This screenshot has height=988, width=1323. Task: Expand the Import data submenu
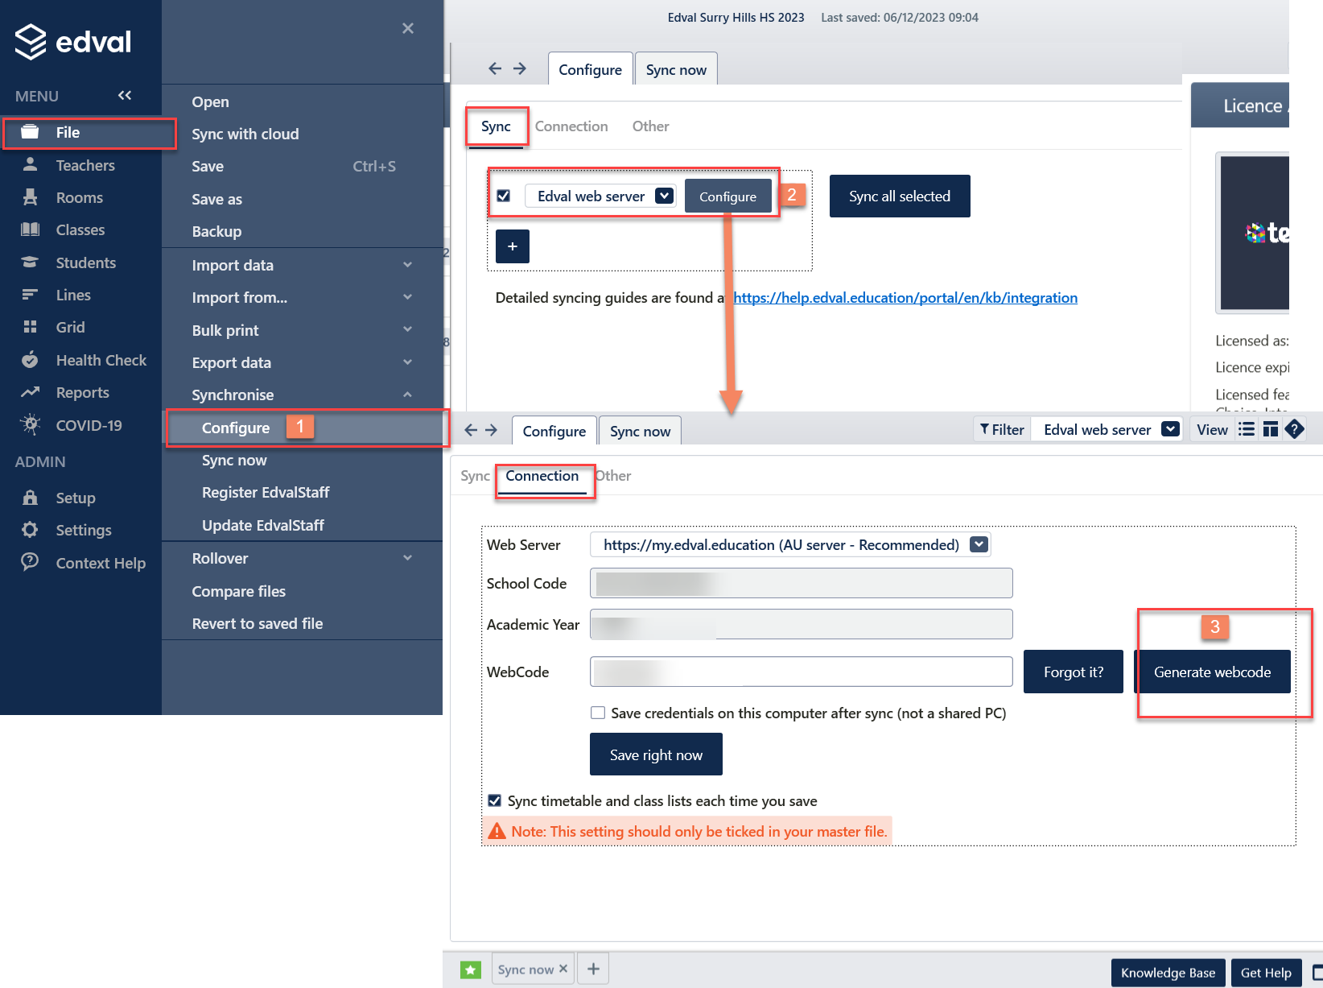coord(407,265)
